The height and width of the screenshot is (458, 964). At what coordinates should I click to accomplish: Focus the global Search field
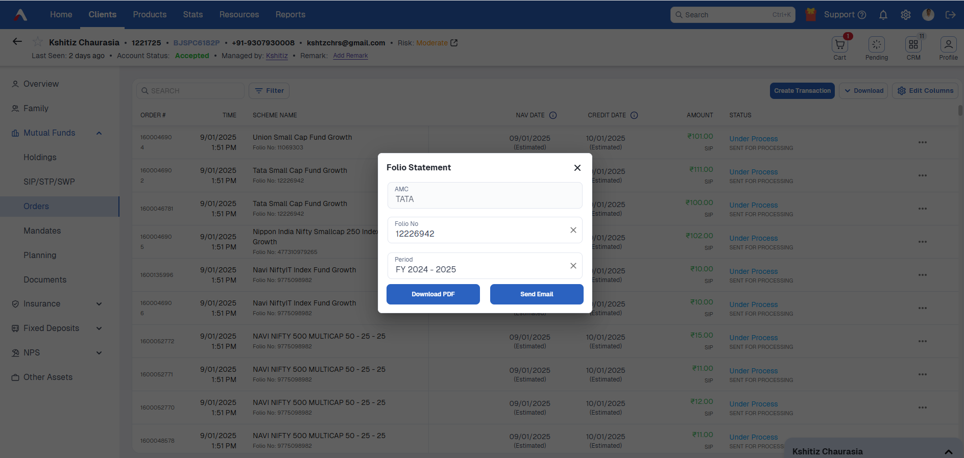pos(733,15)
